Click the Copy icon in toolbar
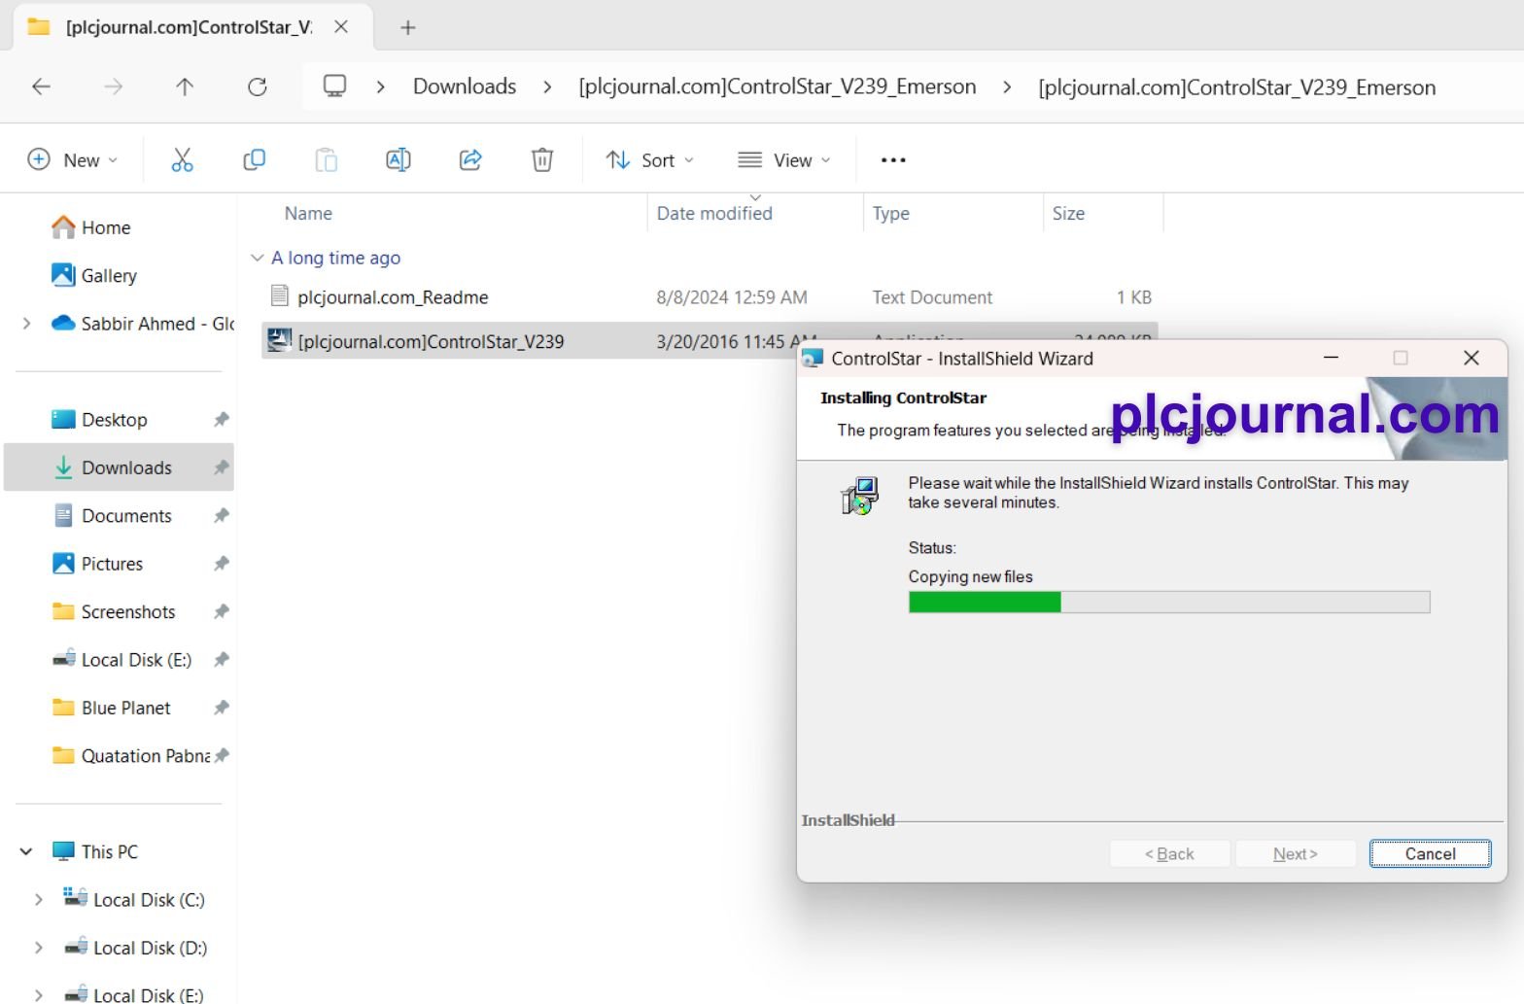This screenshot has height=1004, width=1524. coord(254,160)
